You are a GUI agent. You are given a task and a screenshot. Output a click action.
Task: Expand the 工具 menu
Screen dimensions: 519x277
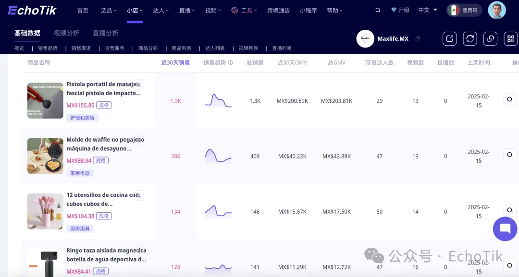pyautogui.click(x=249, y=11)
